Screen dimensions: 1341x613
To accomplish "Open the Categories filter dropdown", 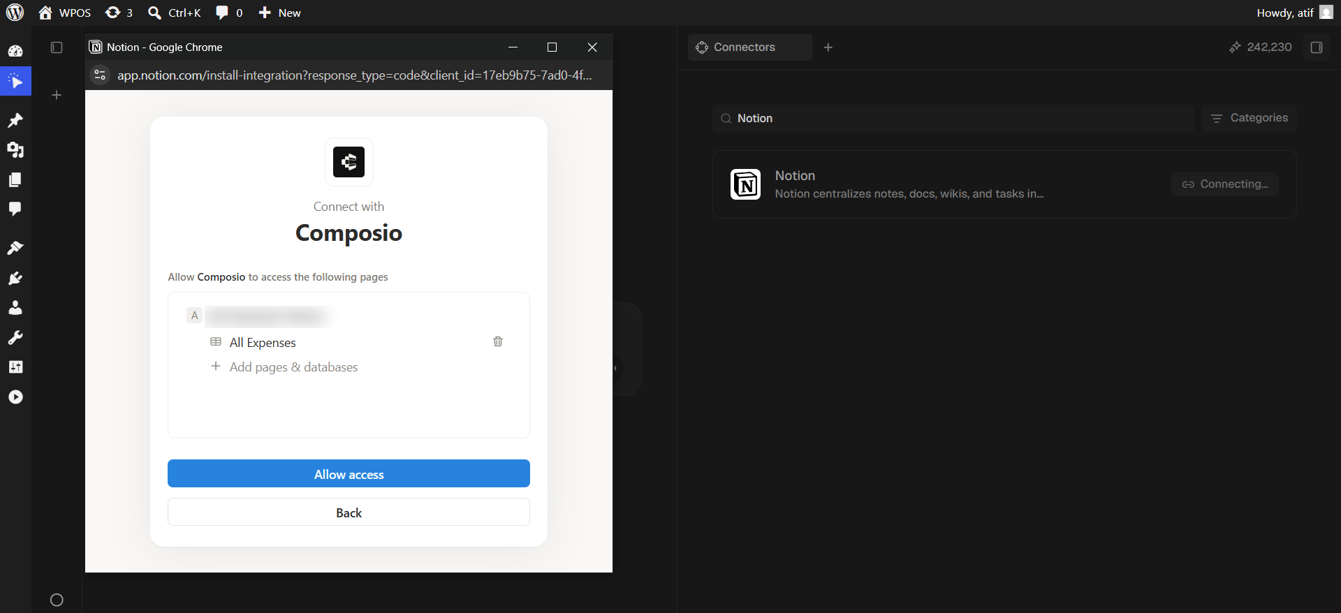I will coord(1249,118).
